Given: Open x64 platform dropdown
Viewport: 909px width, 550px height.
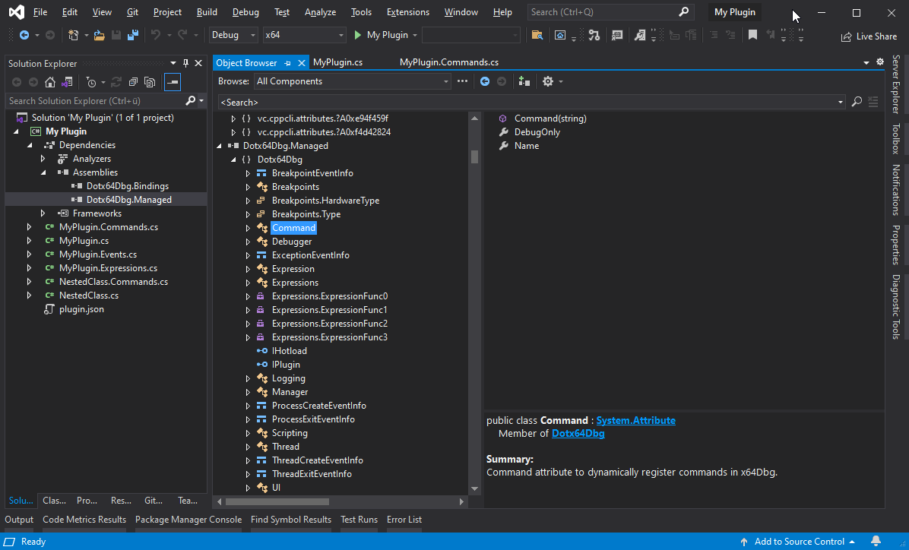Looking at the screenshot, I should 340,36.
